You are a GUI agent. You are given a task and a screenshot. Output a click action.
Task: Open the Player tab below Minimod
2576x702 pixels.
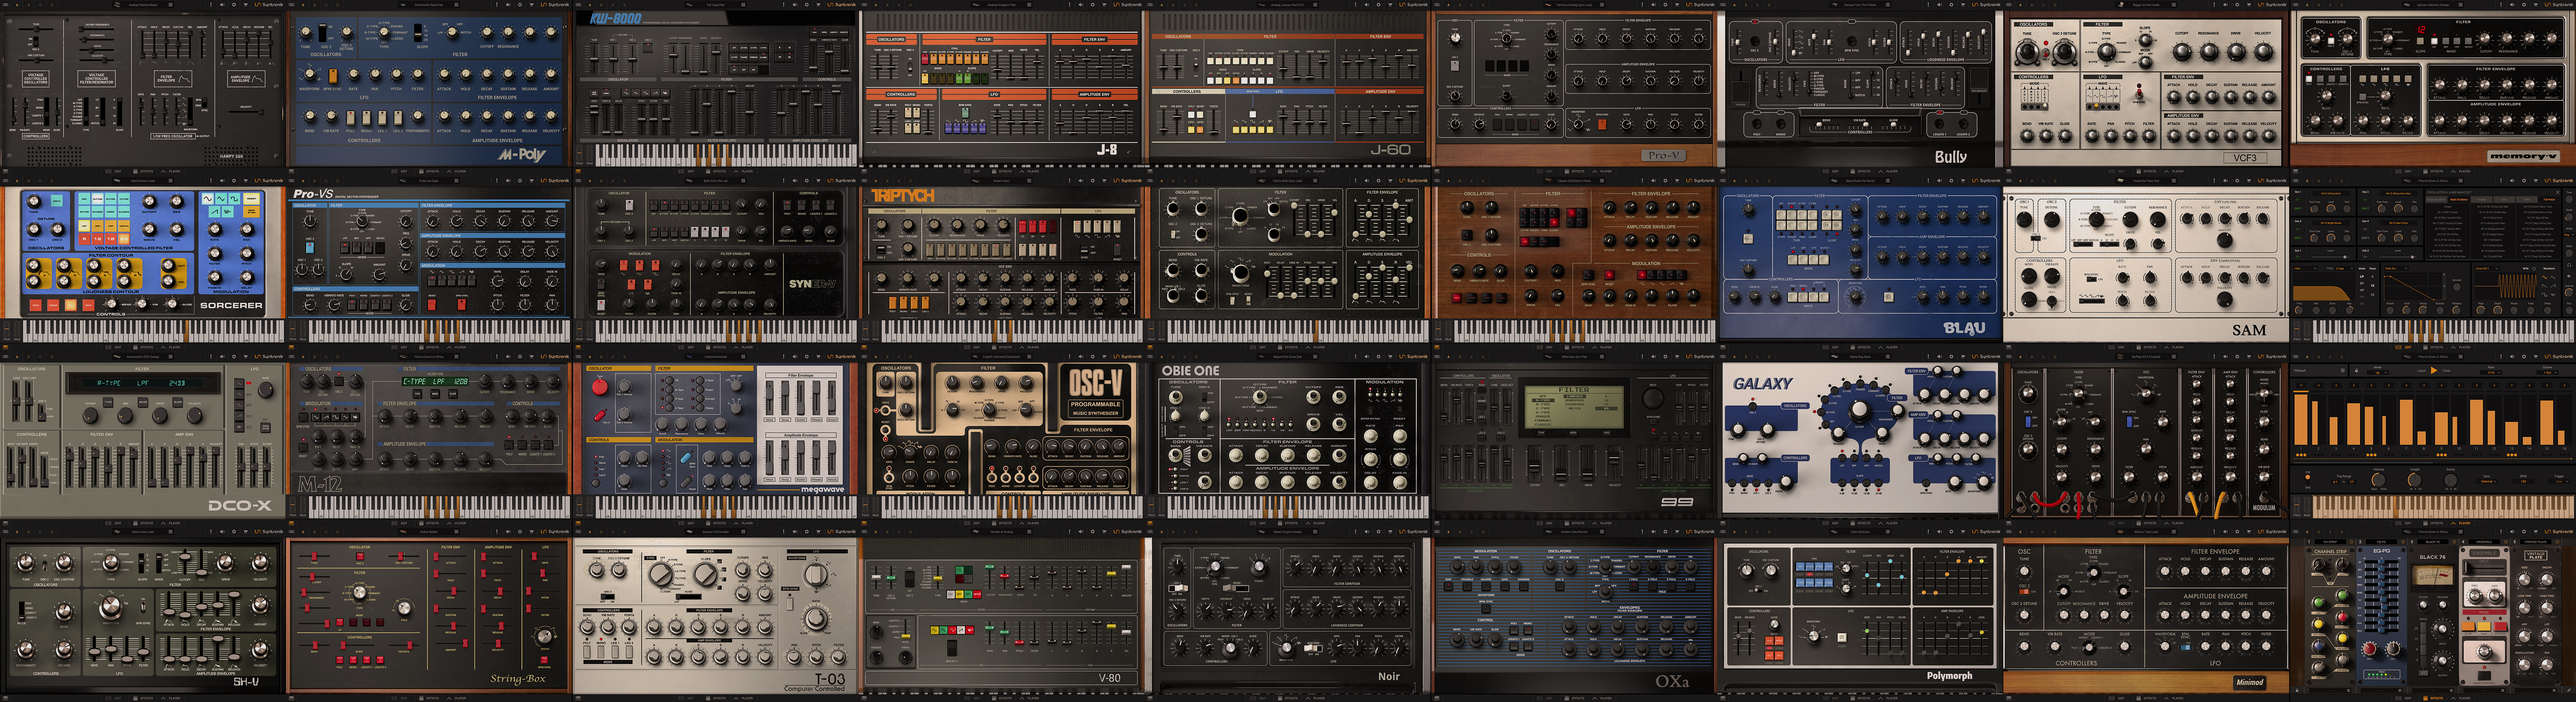pyautogui.click(x=2175, y=699)
